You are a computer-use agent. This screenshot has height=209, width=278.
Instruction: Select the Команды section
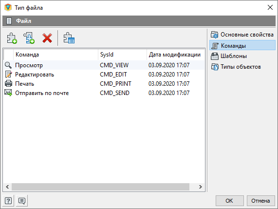click(x=242, y=45)
